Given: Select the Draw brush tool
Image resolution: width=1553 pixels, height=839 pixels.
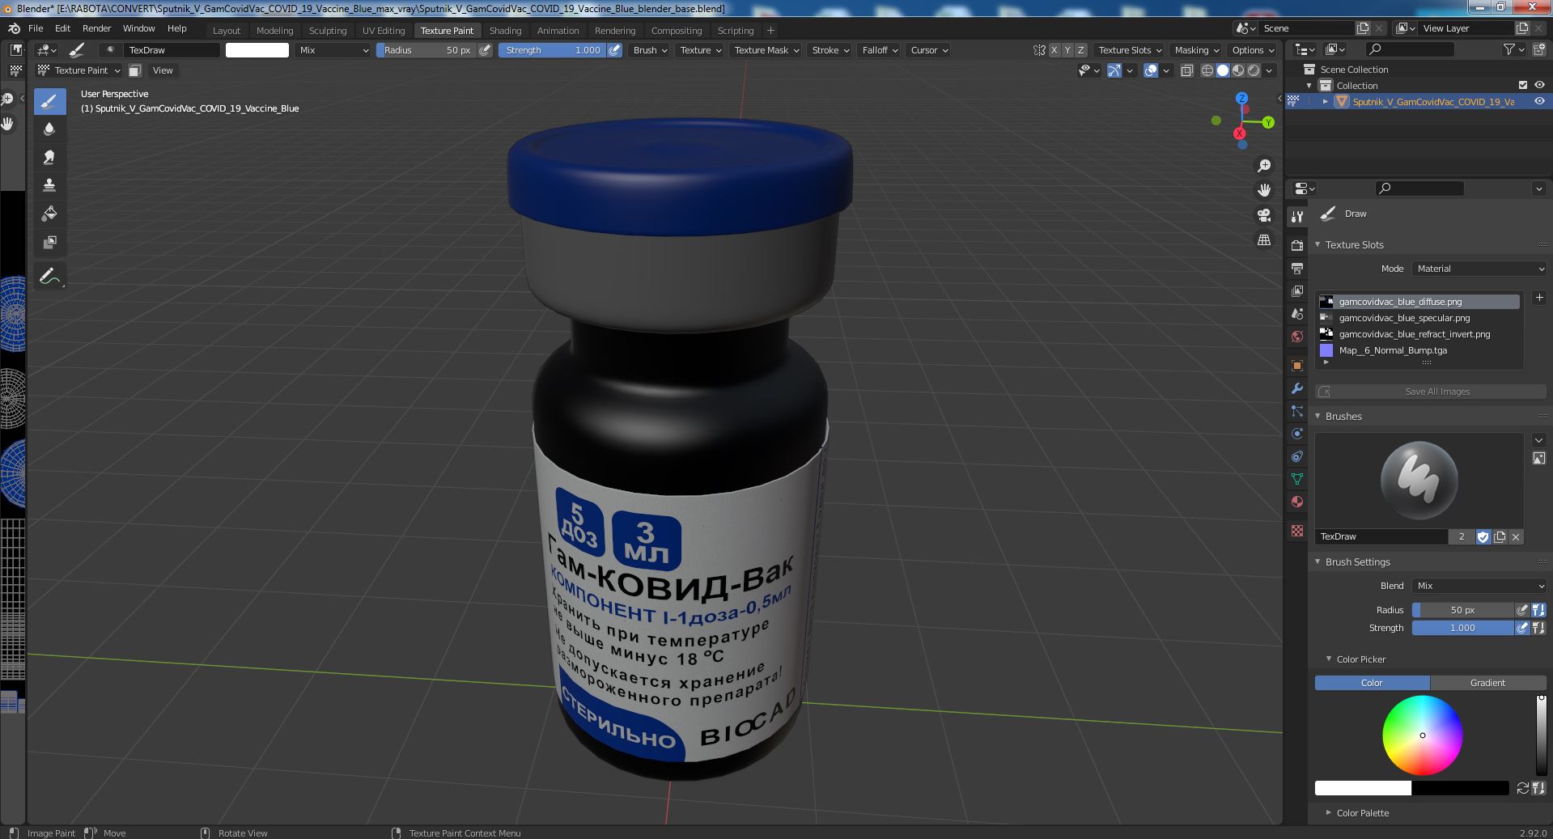Looking at the screenshot, I should coord(49,101).
